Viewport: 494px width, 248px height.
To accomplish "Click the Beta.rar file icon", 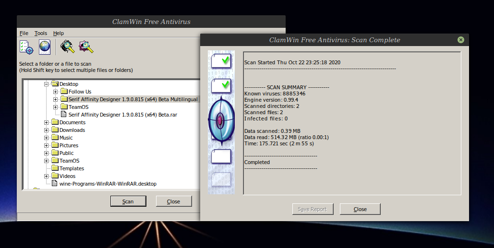I will coord(64,115).
